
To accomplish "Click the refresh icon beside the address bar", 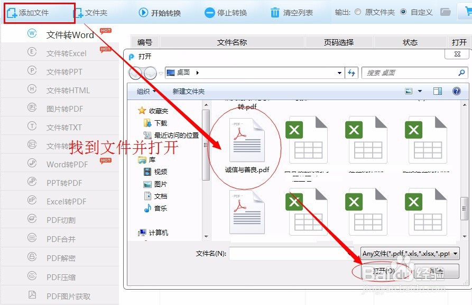I will (x=351, y=73).
